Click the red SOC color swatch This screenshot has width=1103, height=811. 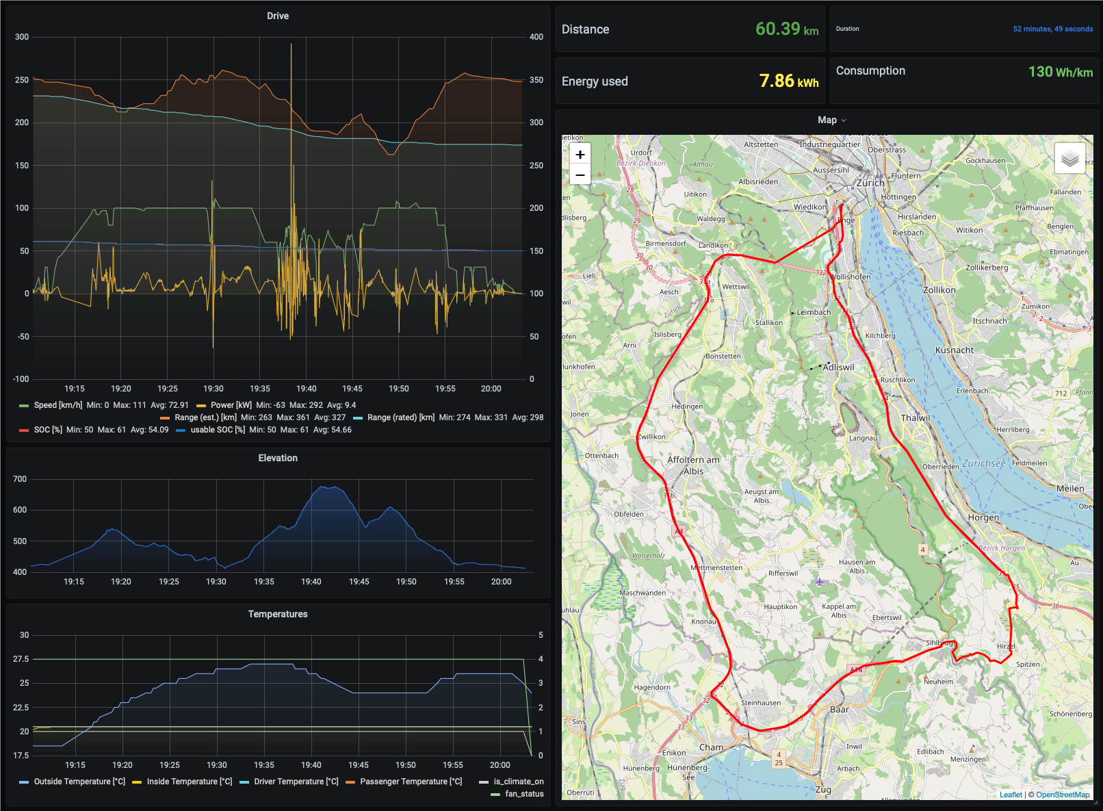click(x=24, y=430)
